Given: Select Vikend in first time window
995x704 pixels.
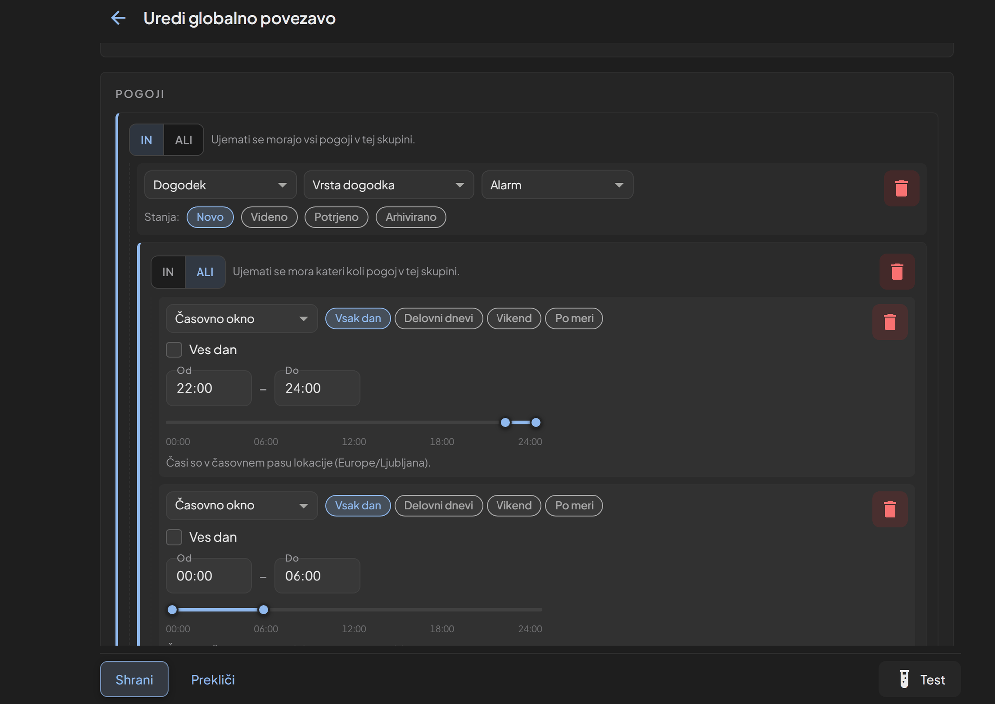Looking at the screenshot, I should click(x=514, y=318).
